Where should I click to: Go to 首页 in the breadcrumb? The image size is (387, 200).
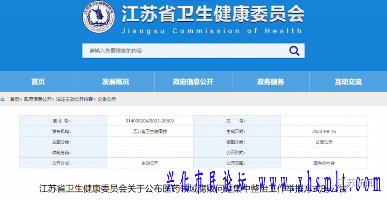[x=15, y=99]
